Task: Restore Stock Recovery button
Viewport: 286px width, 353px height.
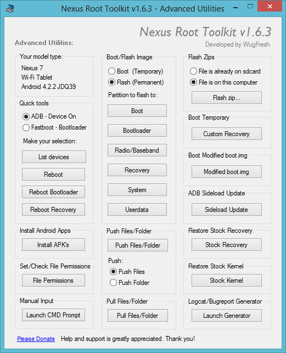Action: [x=227, y=245]
